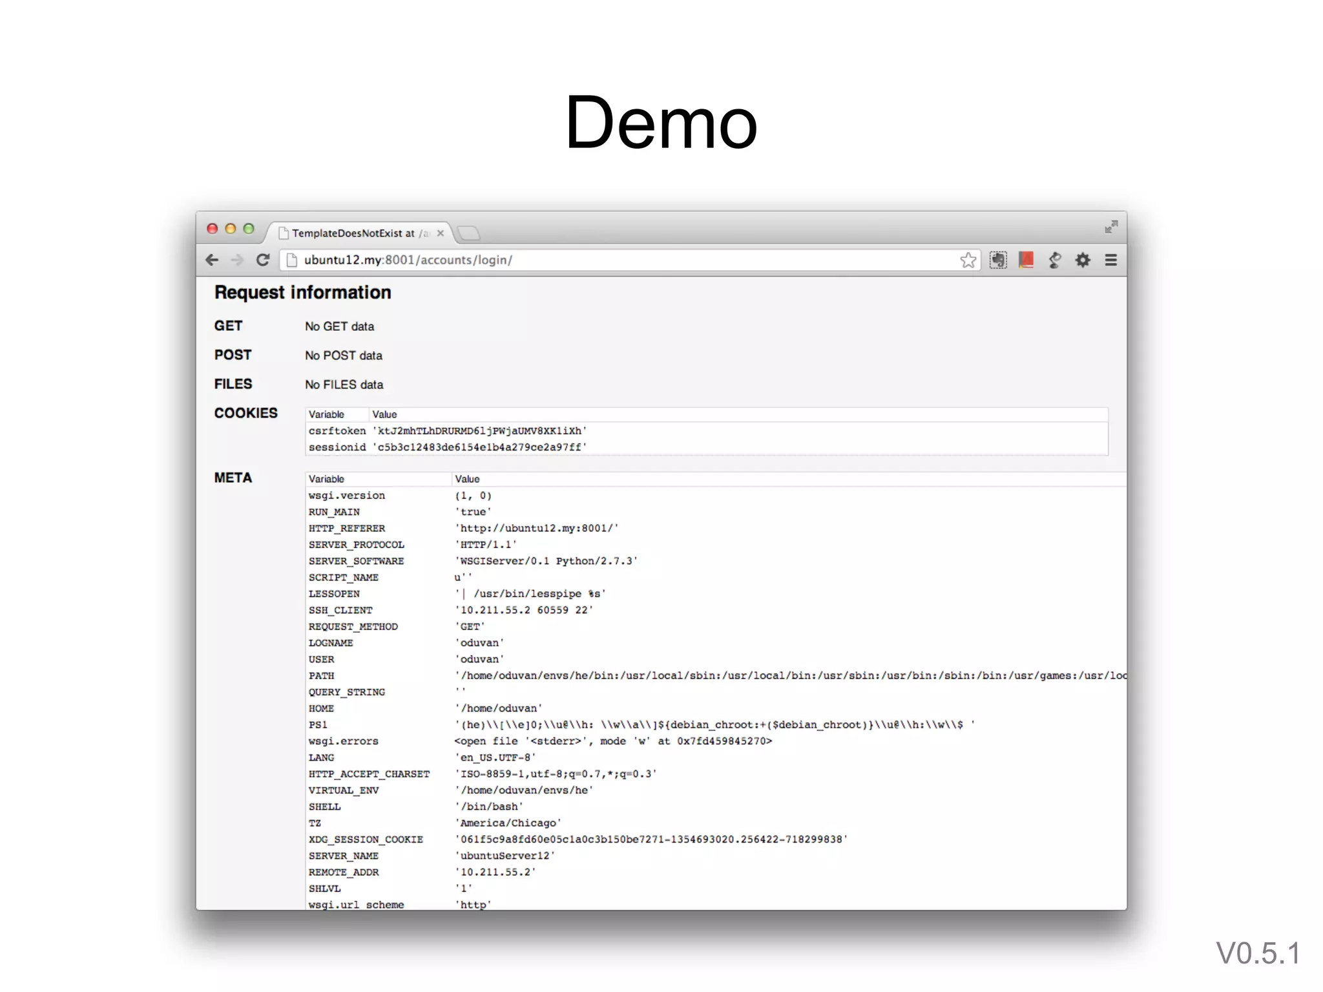Click the 'Request information' heading

[x=303, y=293]
